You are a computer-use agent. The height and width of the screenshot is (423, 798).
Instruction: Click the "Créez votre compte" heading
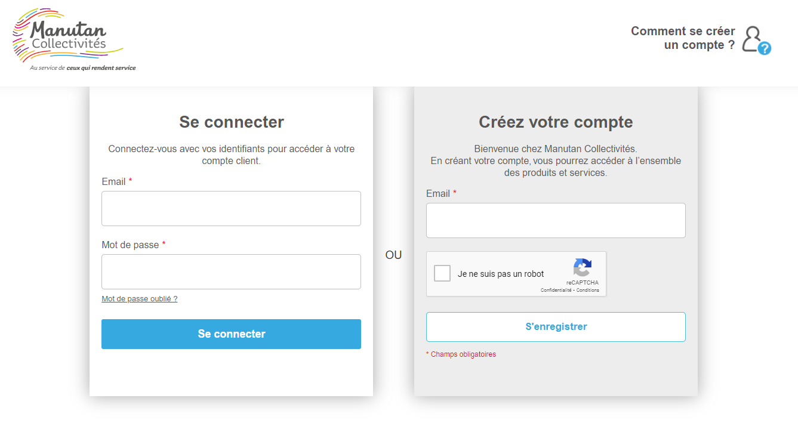pos(556,122)
